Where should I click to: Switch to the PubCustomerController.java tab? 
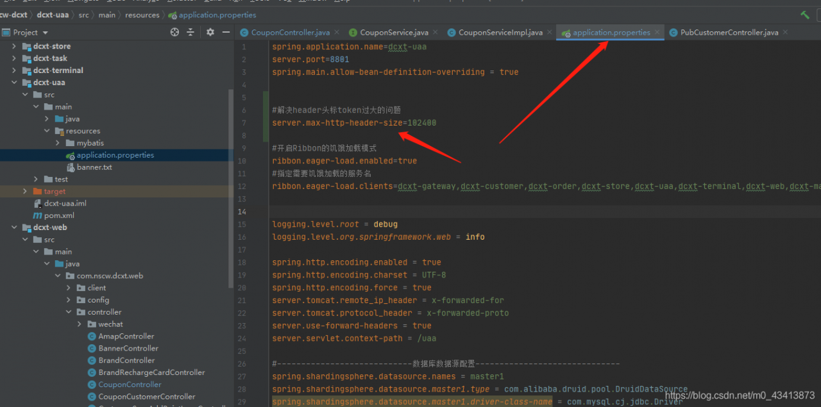(x=728, y=31)
